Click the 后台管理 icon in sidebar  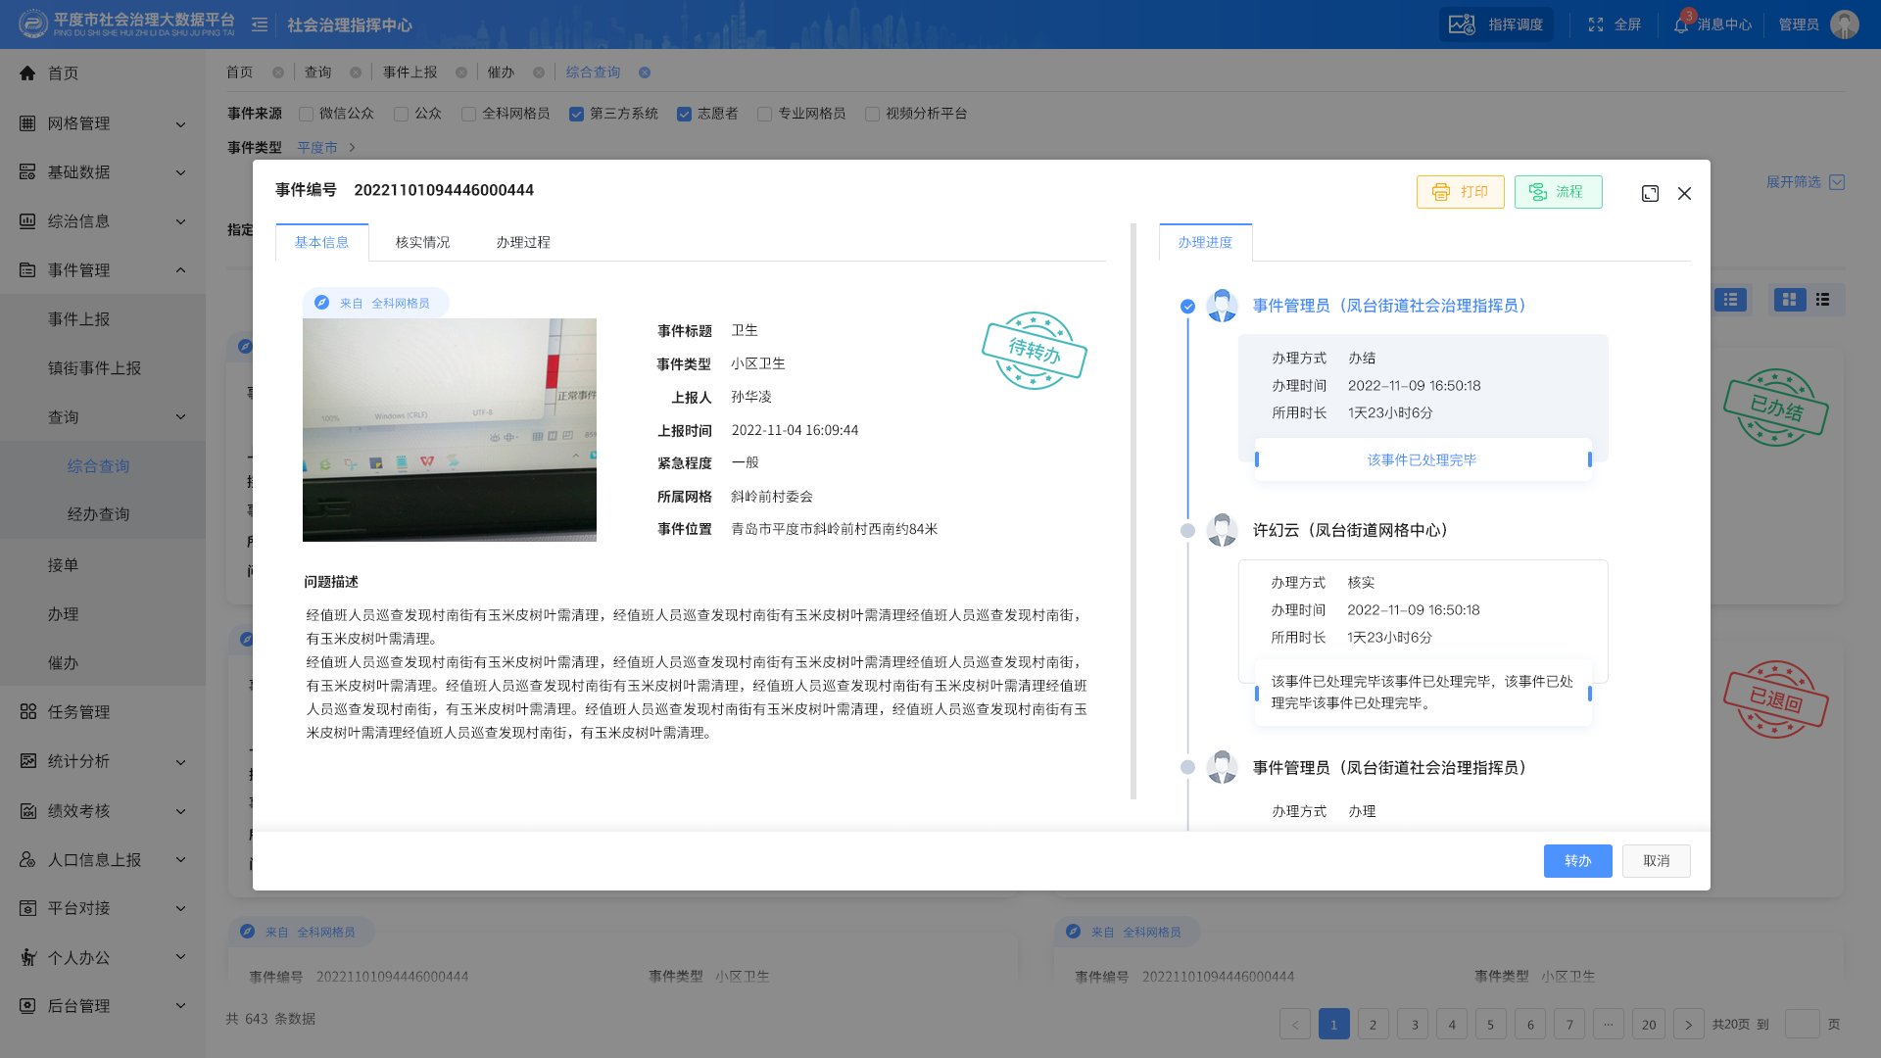click(27, 1006)
